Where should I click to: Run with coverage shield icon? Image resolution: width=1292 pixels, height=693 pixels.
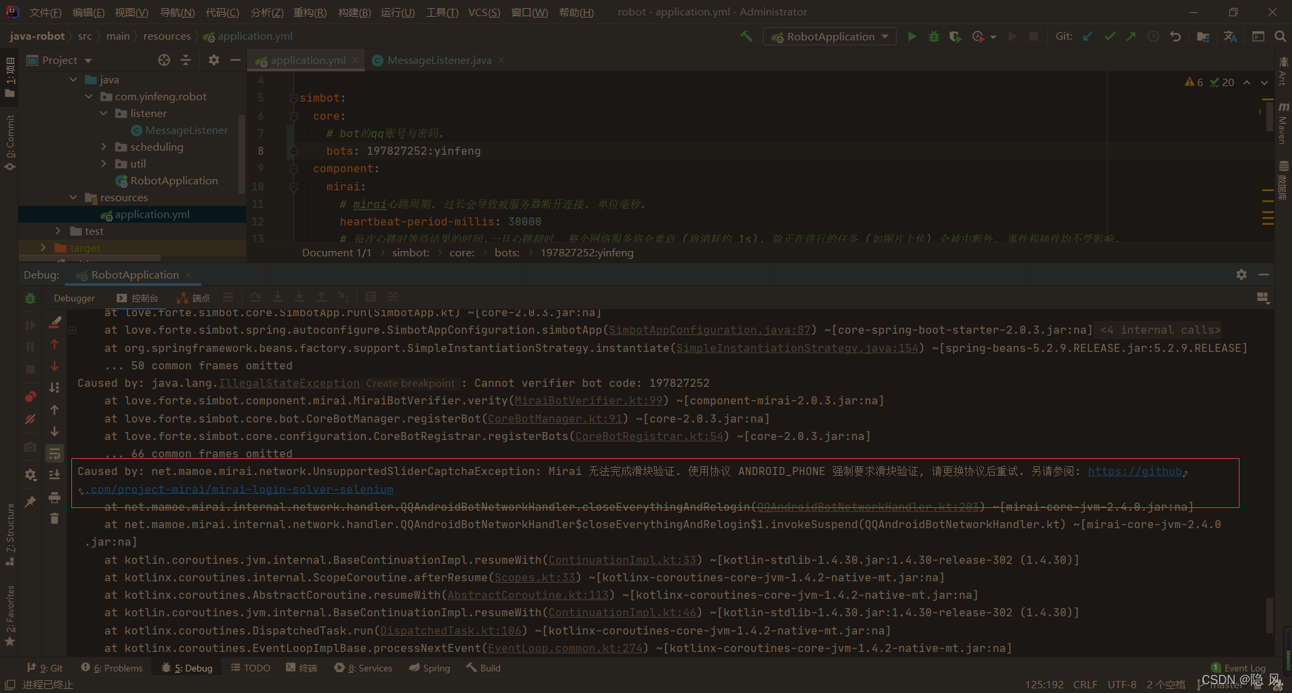[955, 36]
